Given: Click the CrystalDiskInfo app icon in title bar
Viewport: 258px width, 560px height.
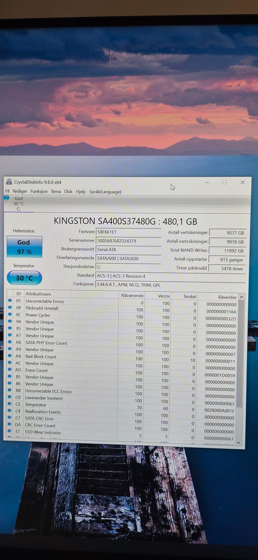Looking at the screenshot, I should click(x=9, y=182).
